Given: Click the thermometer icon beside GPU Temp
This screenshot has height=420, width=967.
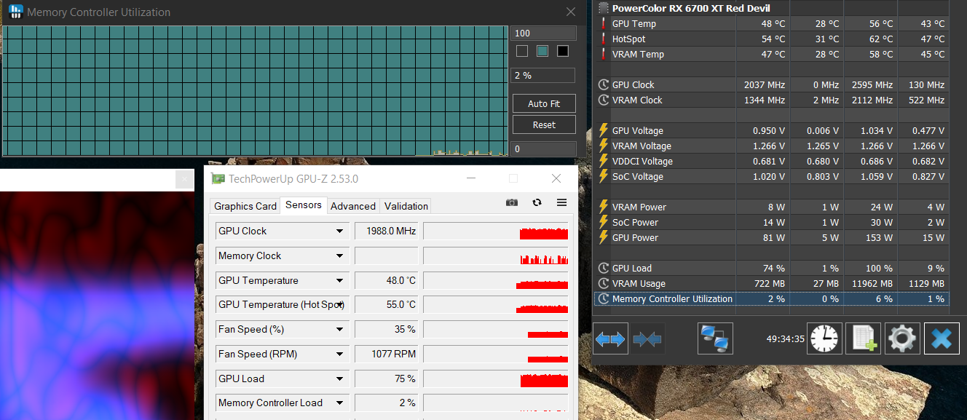Looking at the screenshot, I should coord(603,23).
